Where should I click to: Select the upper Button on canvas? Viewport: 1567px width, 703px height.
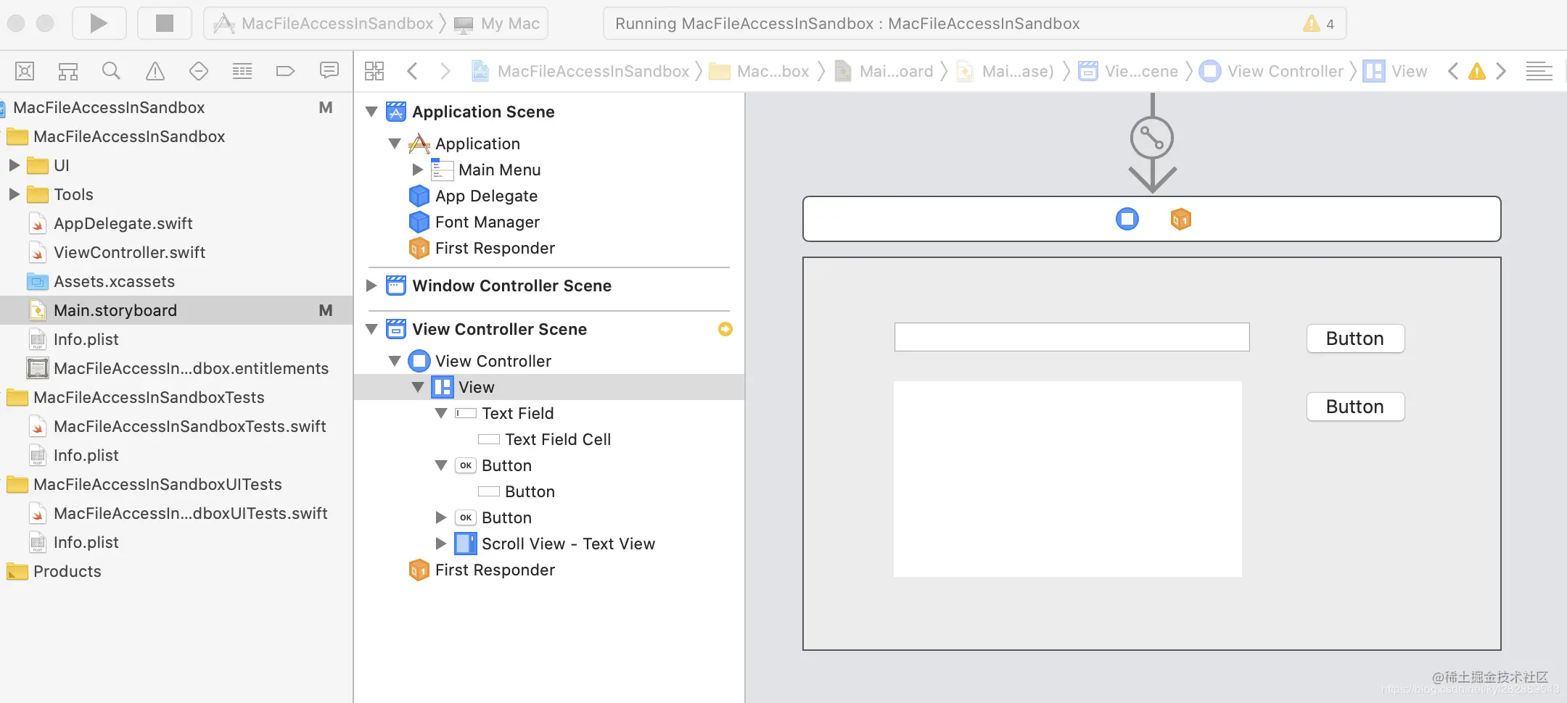pos(1355,338)
